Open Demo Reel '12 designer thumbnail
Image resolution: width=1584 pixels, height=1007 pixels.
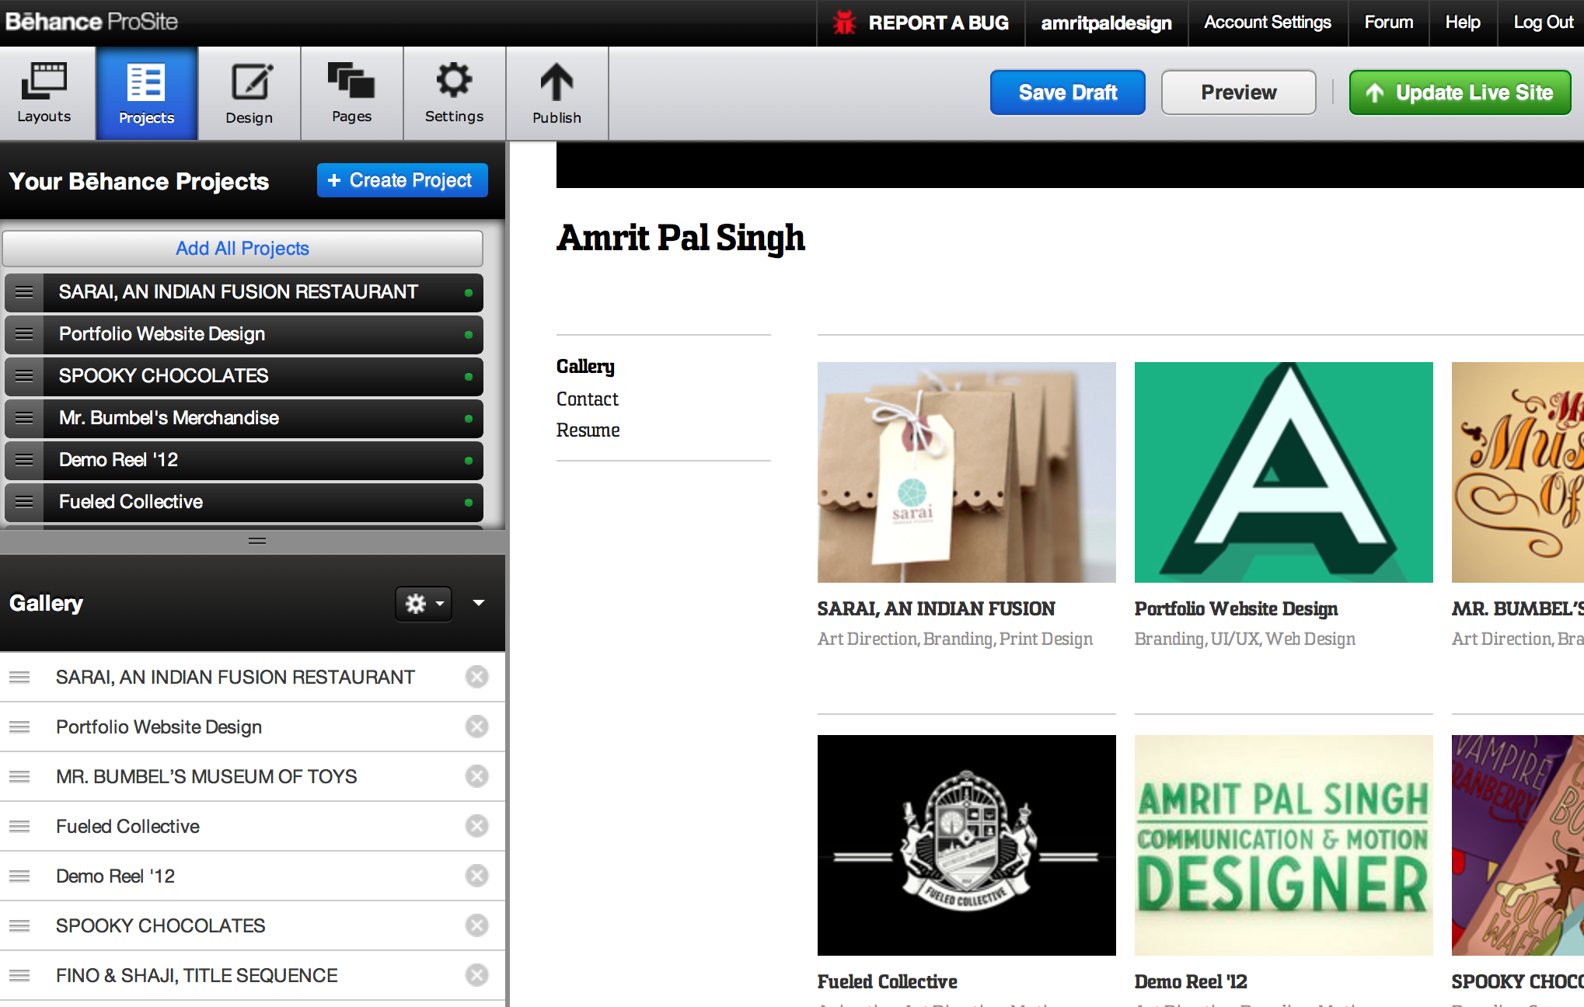[x=1283, y=845]
